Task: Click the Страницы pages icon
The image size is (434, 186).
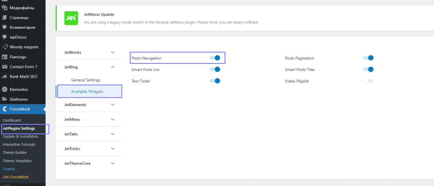Action: (4, 18)
